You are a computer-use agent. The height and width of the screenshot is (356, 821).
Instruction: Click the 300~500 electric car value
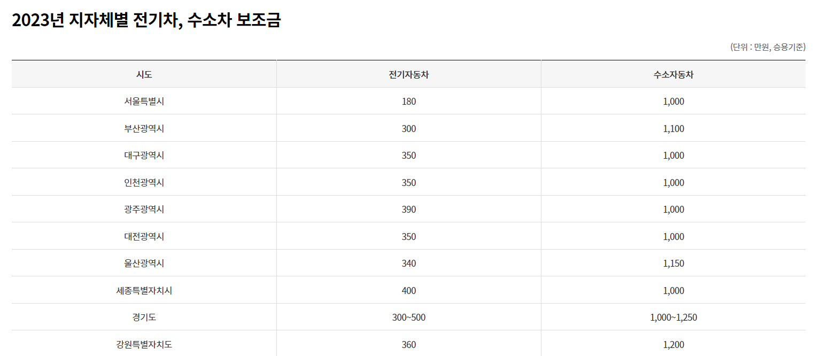coord(409,318)
